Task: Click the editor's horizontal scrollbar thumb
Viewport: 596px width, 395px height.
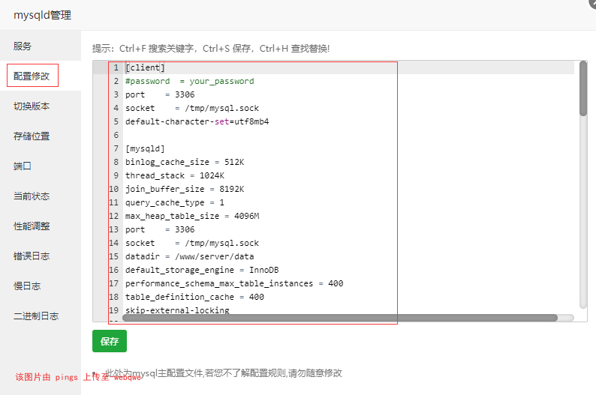Action: pyautogui.click(x=340, y=318)
